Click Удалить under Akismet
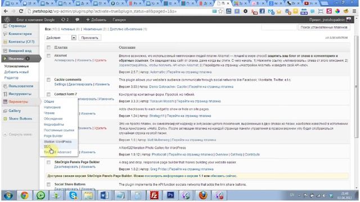The height and width of the screenshot is (202, 360). click(100, 60)
